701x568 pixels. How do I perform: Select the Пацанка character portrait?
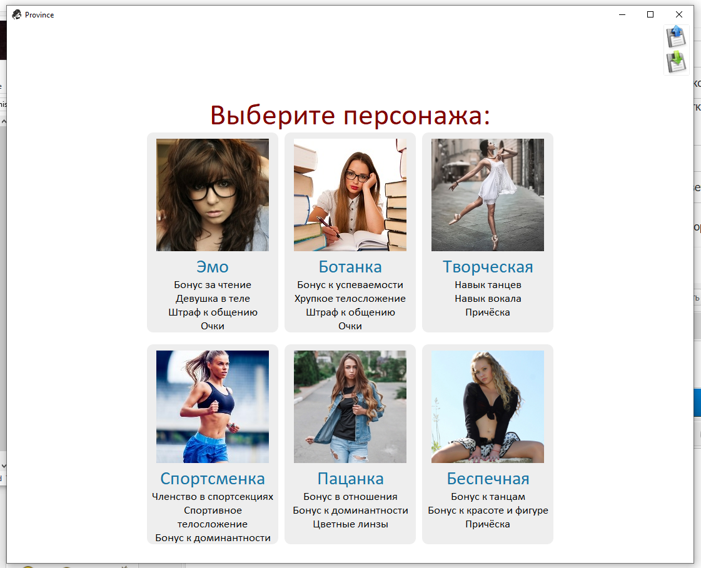pyautogui.click(x=350, y=407)
